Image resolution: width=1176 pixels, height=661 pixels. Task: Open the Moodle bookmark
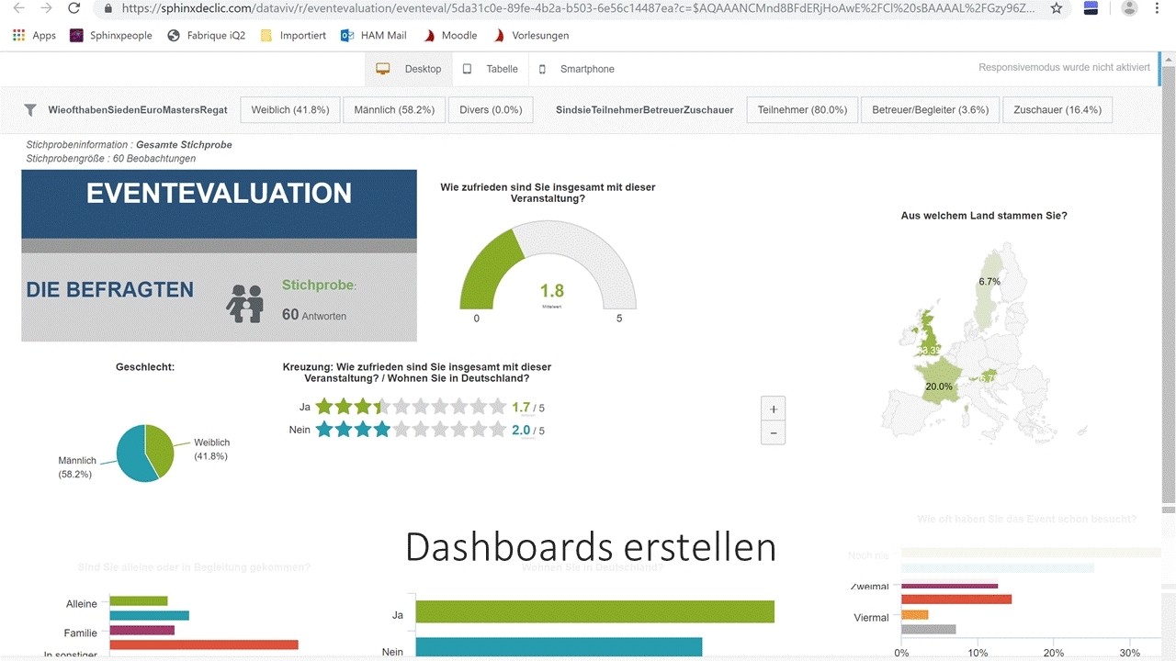450,36
